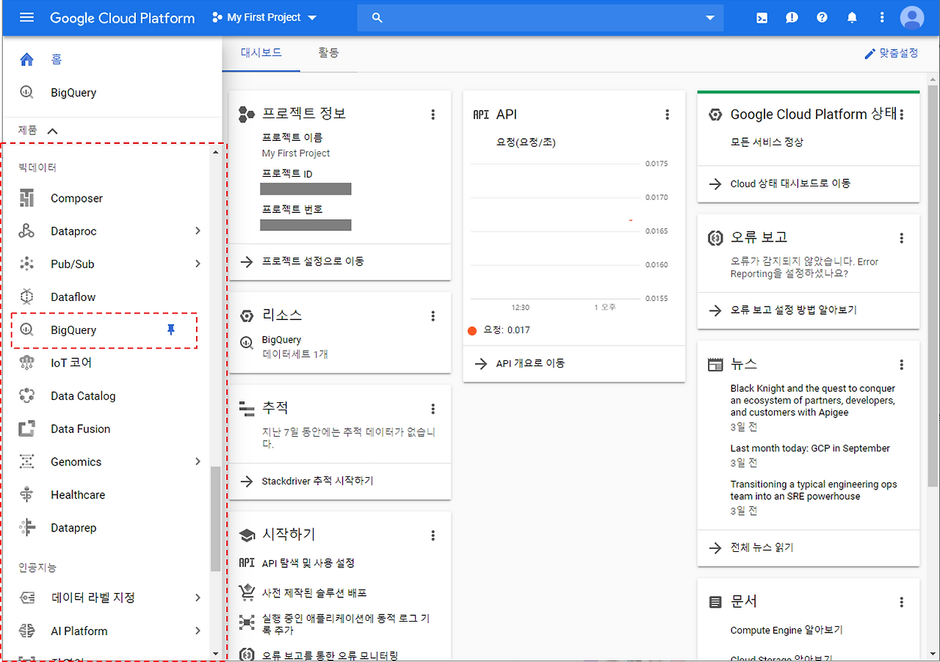Open Google Cloud Platform 상태 card options
This screenshot has height=662, width=940.
[x=902, y=114]
